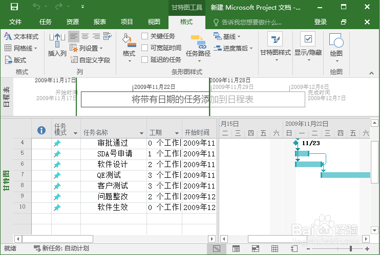The width and height of the screenshot is (380, 255).
Task: Open 任务模式 column filter arrow
Action: [x=75, y=133]
